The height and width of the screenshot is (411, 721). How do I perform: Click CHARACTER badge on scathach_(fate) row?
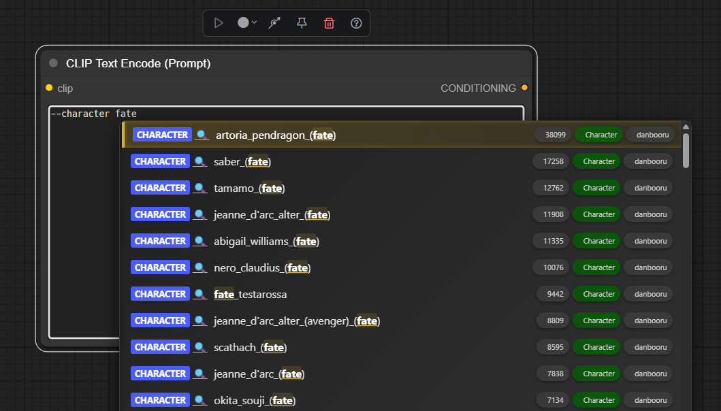[160, 347]
